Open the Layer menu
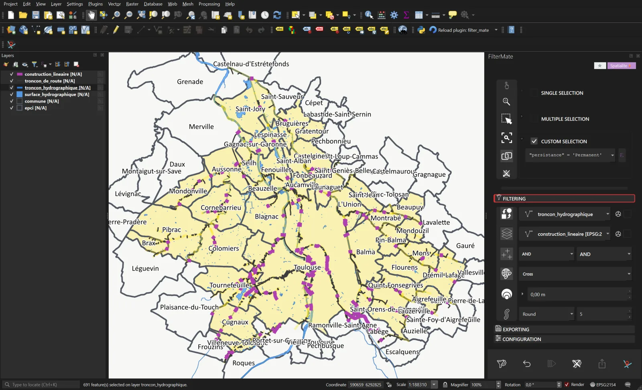642x390 pixels. (x=56, y=4)
